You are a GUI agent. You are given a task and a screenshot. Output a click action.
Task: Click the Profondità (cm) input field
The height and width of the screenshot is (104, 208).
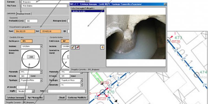pos(31,21)
